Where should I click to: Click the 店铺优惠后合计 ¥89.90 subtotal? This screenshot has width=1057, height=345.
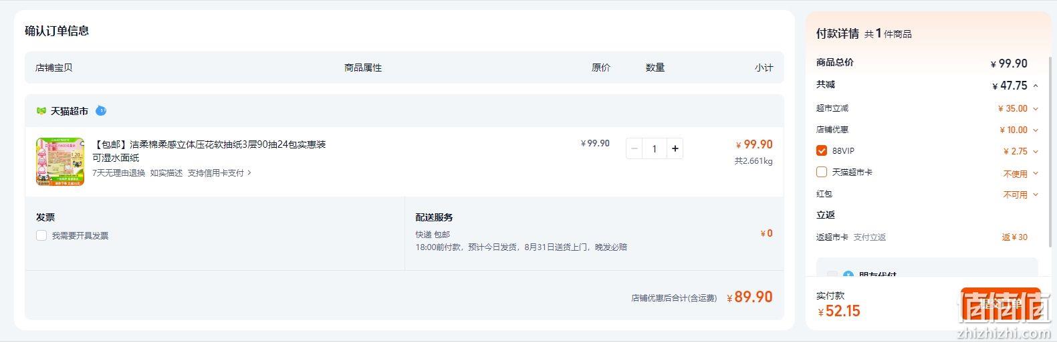tap(749, 297)
